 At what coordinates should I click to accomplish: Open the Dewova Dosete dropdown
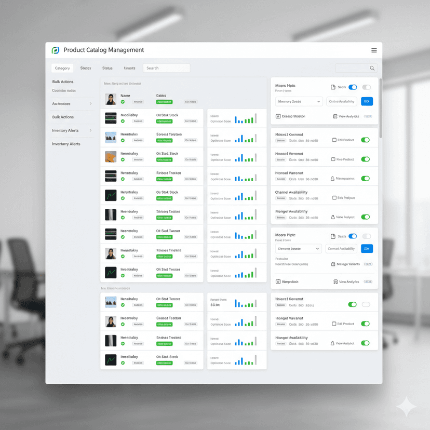pyautogui.click(x=298, y=249)
